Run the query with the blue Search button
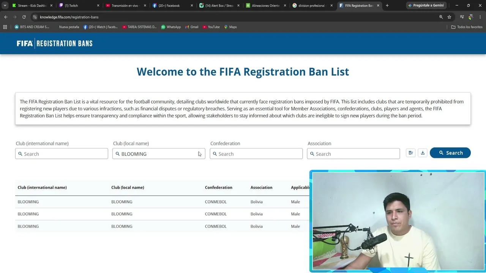 pos(450,153)
